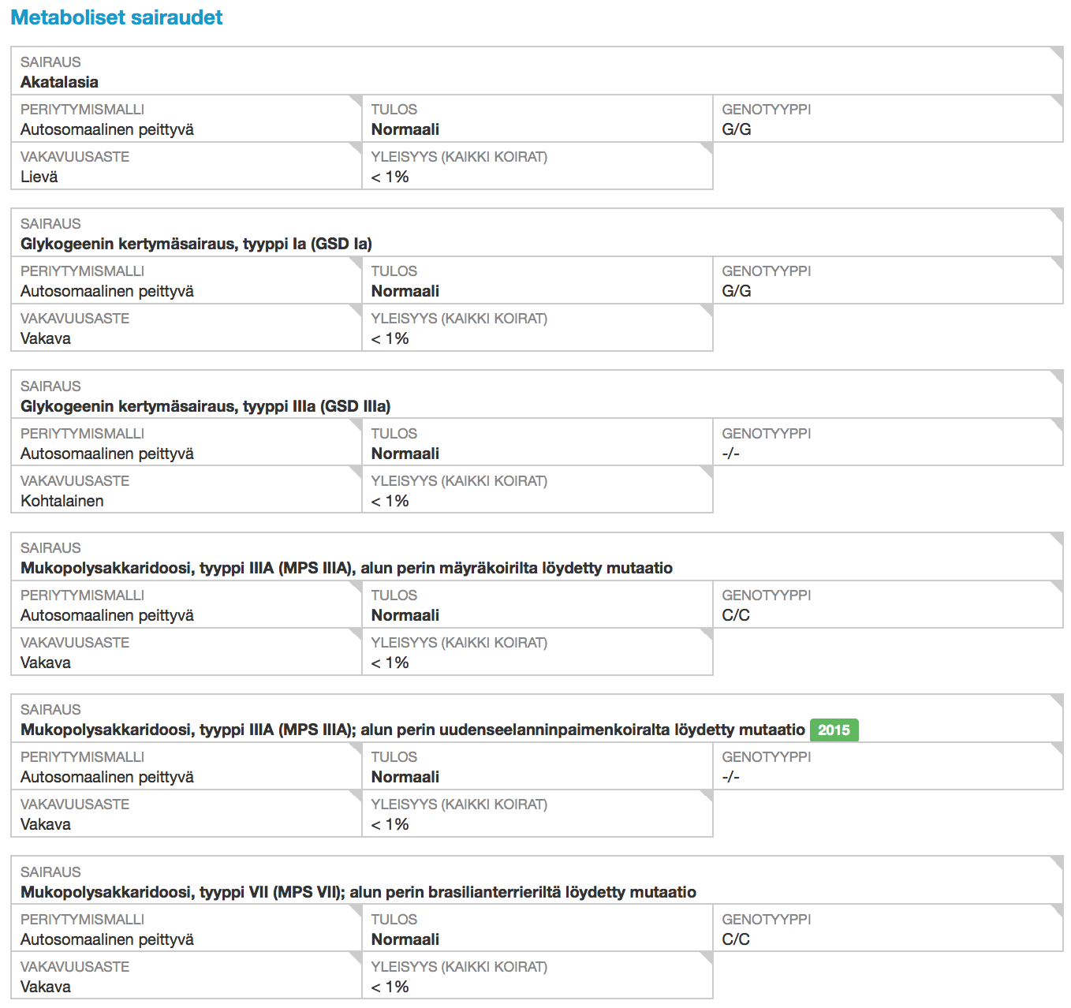The height and width of the screenshot is (1008, 1071).
Task: Click corner triangle of GSD IIIa Yleisyys cell
Action: click(x=707, y=472)
